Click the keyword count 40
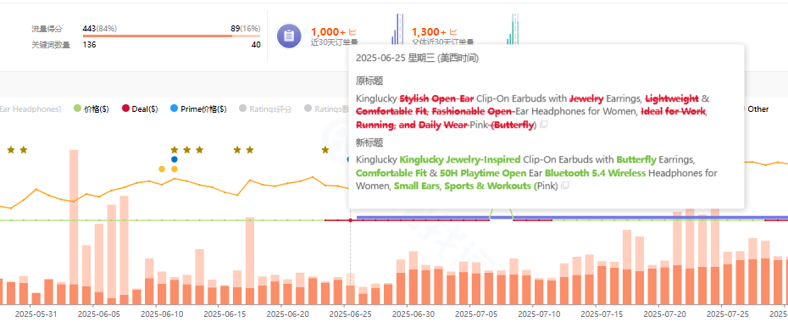The height and width of the screenshot is (322, 788). (256, 45)
